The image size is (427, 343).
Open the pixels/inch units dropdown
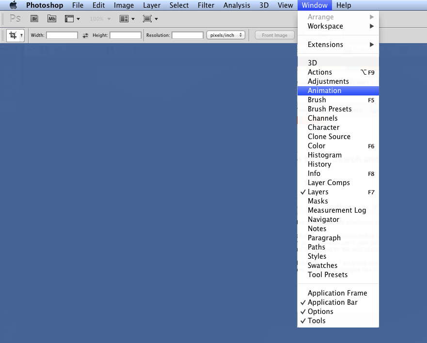226,35
